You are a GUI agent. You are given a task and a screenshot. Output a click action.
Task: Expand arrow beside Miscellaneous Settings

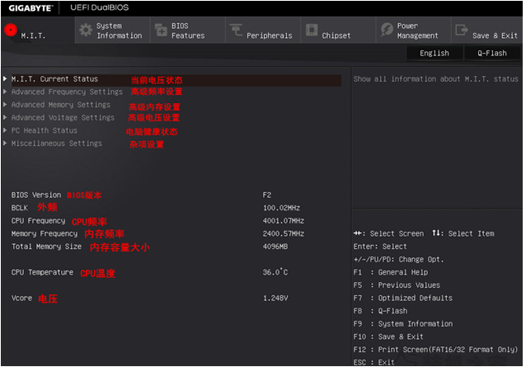[5, 143]
